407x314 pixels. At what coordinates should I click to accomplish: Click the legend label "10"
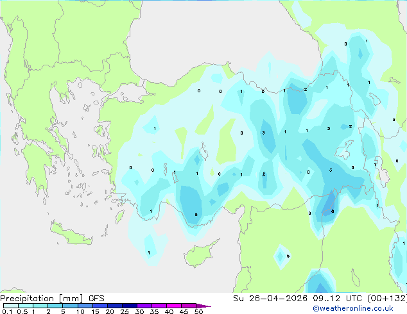pyautogui.click(x=80, y=311)
